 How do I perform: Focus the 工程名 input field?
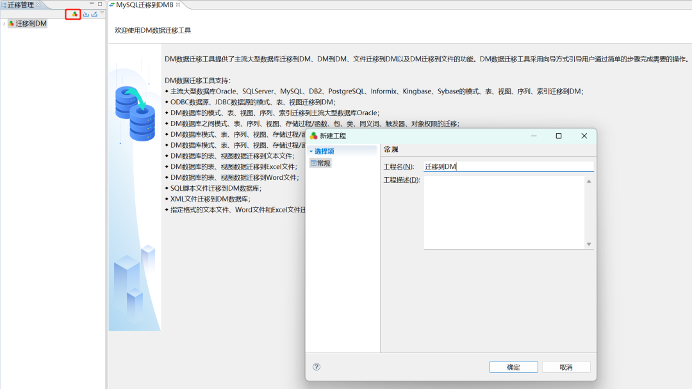508,166
